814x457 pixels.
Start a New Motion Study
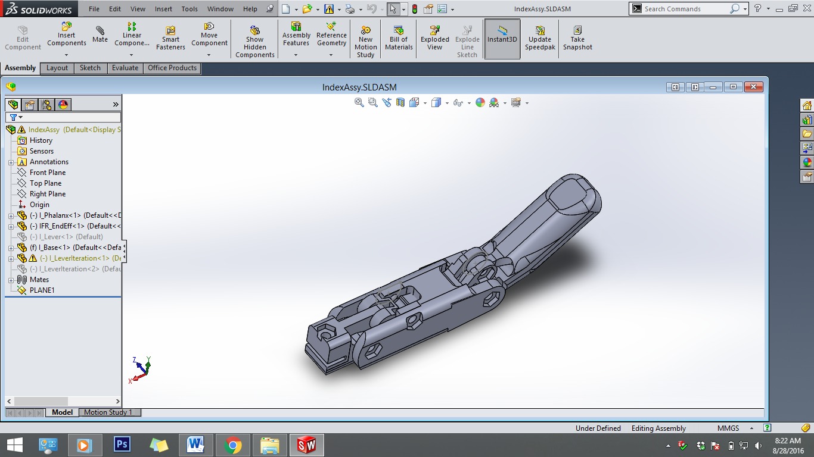pos(365,40)
